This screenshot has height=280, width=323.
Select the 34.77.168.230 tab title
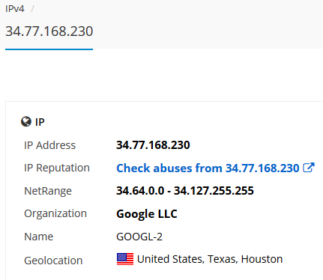49,31
